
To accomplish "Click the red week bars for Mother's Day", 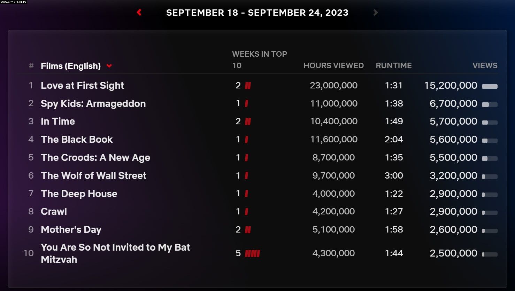I will point(248,230).
